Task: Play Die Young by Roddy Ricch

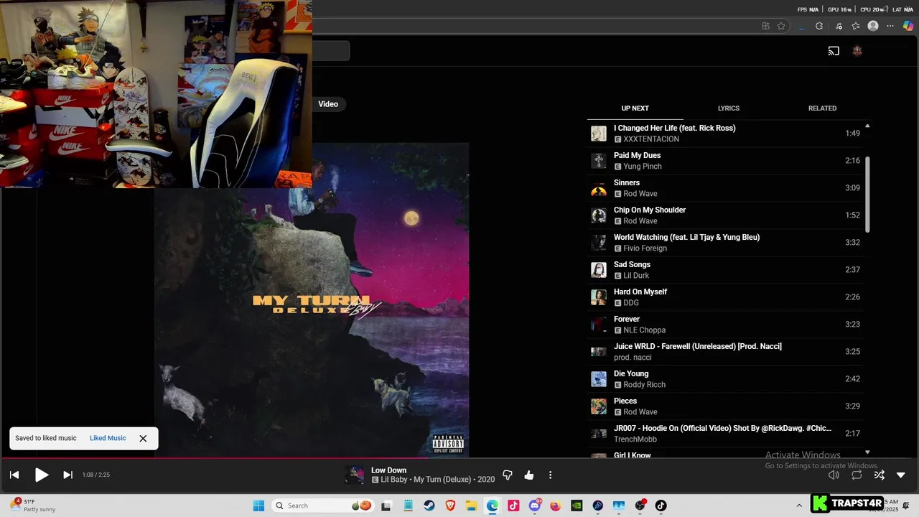Action: point(725,379)
